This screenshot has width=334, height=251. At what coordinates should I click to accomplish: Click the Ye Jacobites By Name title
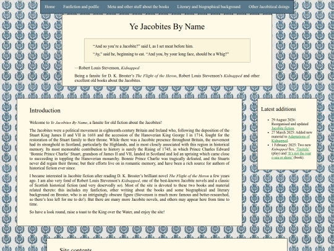pos(167,27)
